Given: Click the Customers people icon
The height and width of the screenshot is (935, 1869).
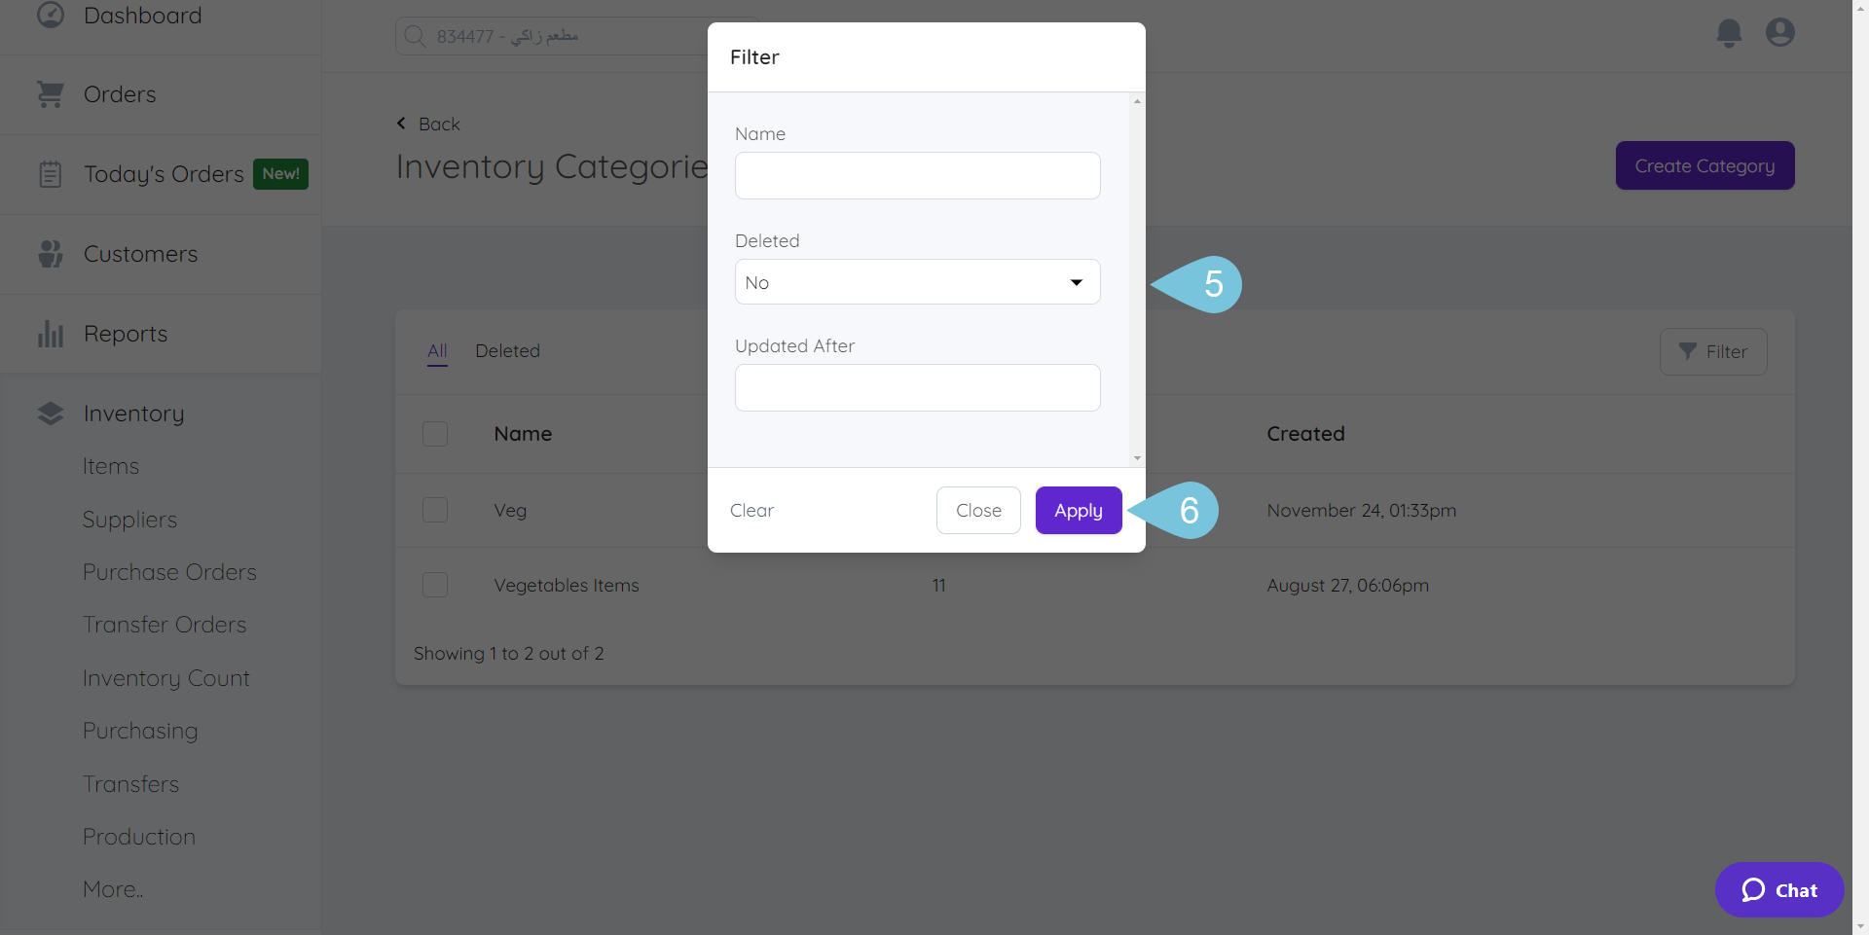Looking at the screenshot, I should pos(50,254).
